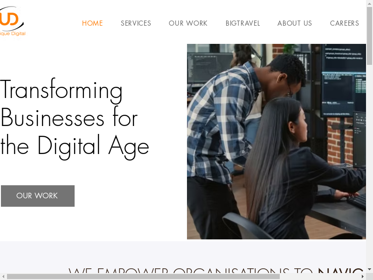Open the SERVICES menu item
The width and height of the screenshot is (373, 280).
click(136, 23)
